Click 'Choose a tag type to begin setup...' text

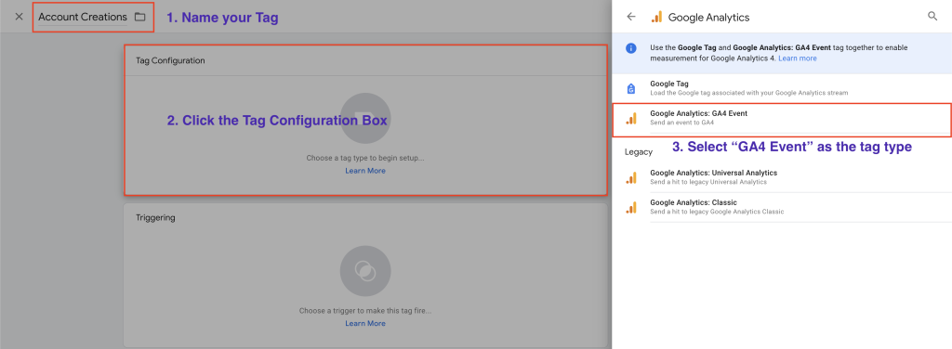point(365,158)
